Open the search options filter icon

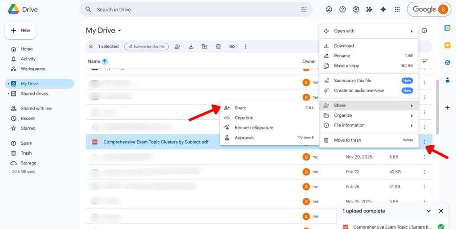point(304,10)
